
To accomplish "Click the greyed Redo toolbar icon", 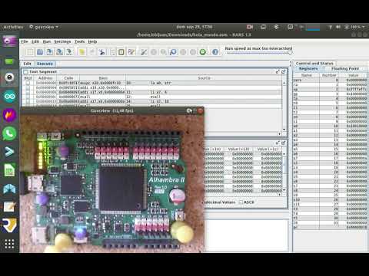I will tap(91, 52).
